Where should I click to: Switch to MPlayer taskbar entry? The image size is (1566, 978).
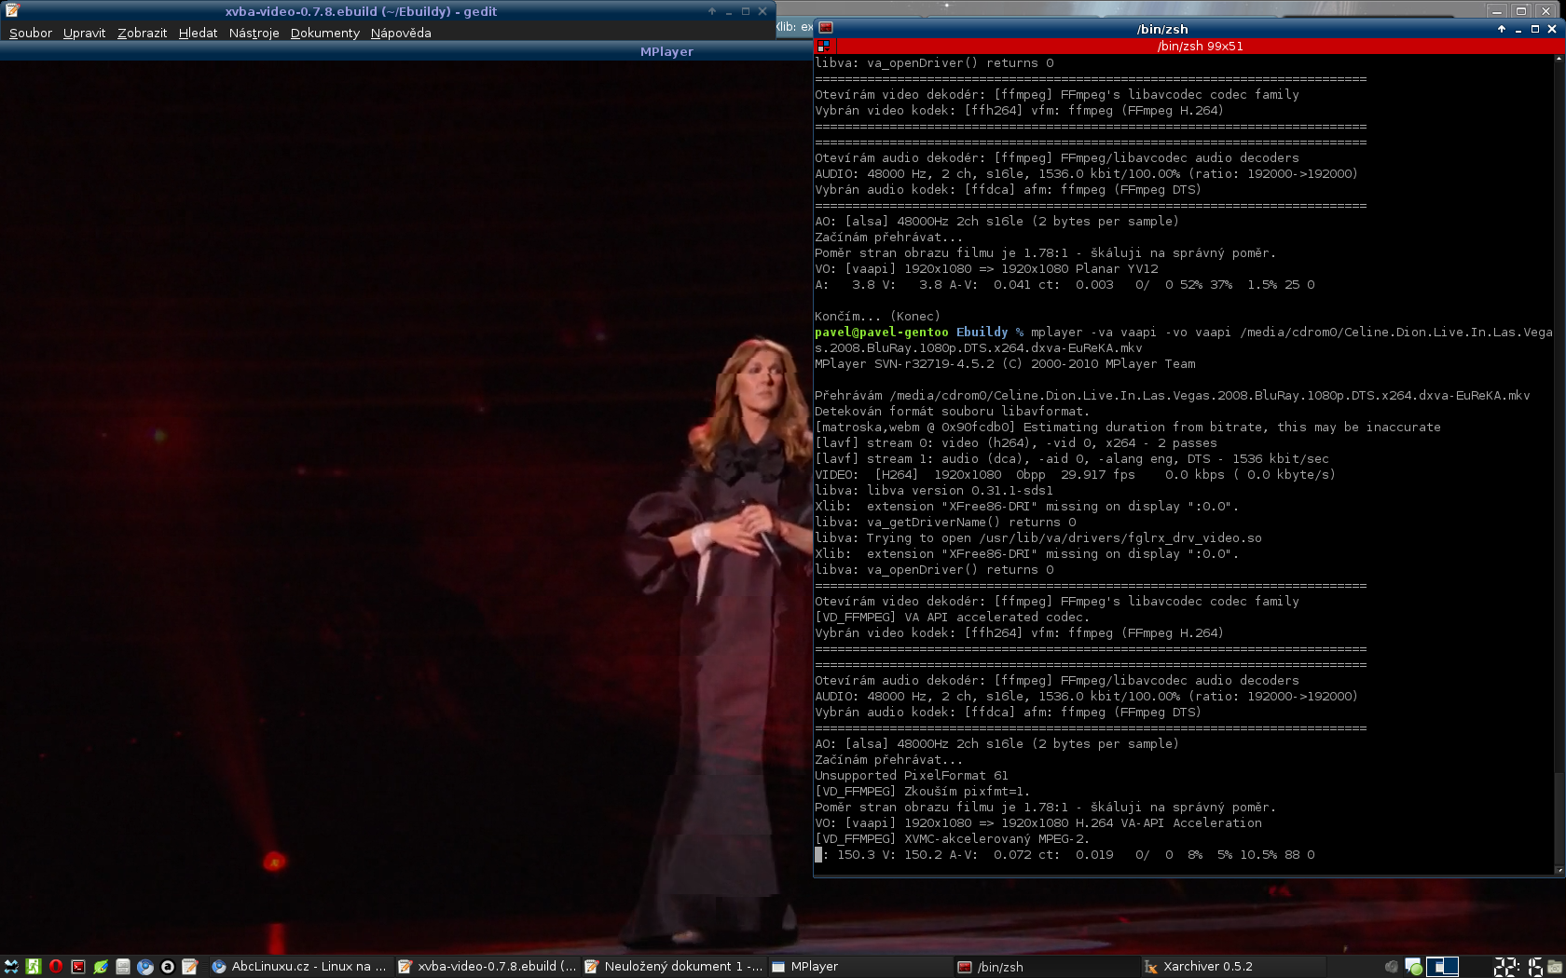point(860,967)
